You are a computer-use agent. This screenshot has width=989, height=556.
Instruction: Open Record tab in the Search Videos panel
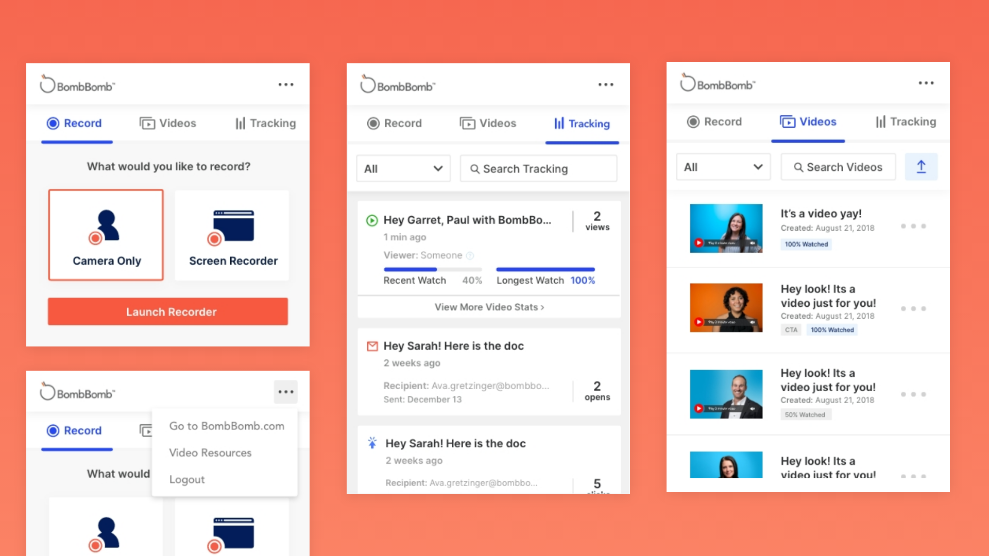click(x=715, y=122)
